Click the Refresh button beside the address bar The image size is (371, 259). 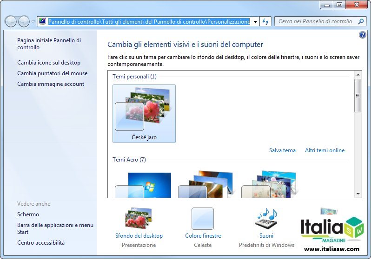coord(265,22)
